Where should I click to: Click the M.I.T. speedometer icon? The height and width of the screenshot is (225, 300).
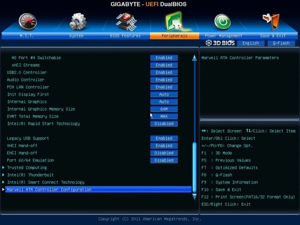click(27, 21)
